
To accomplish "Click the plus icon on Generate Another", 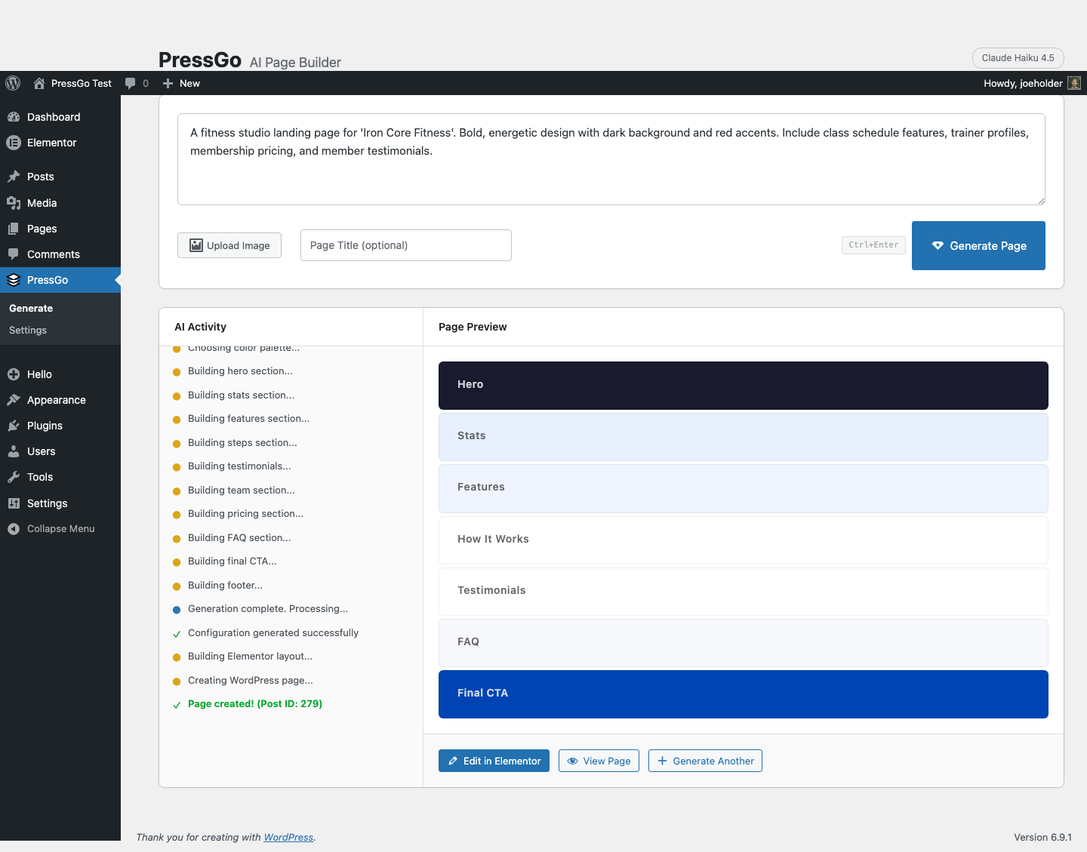I will pos(663,761).
